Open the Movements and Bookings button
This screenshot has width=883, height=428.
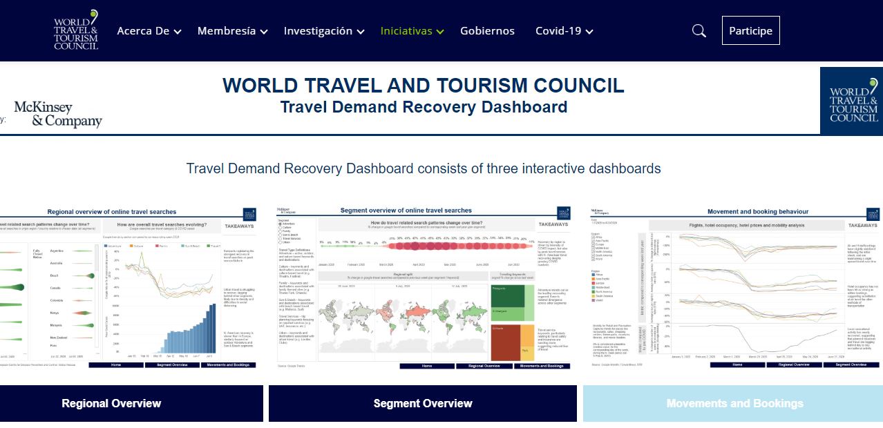733,404
